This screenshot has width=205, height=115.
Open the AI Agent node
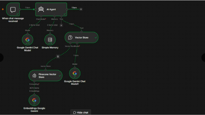coord(51,9)
